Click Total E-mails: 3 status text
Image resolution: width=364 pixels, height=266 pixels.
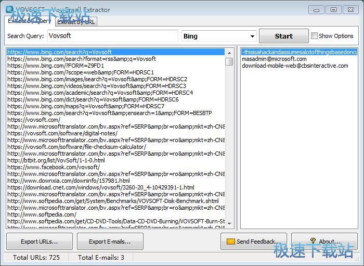101,257
